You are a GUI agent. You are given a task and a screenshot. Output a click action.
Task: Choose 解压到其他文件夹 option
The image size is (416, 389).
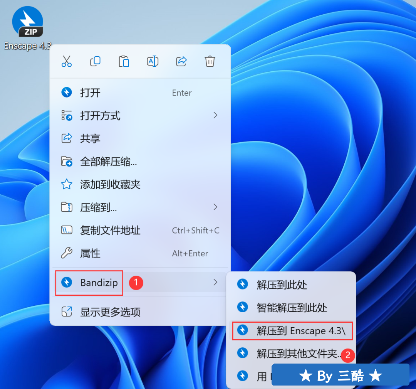(x=291, y=354)
